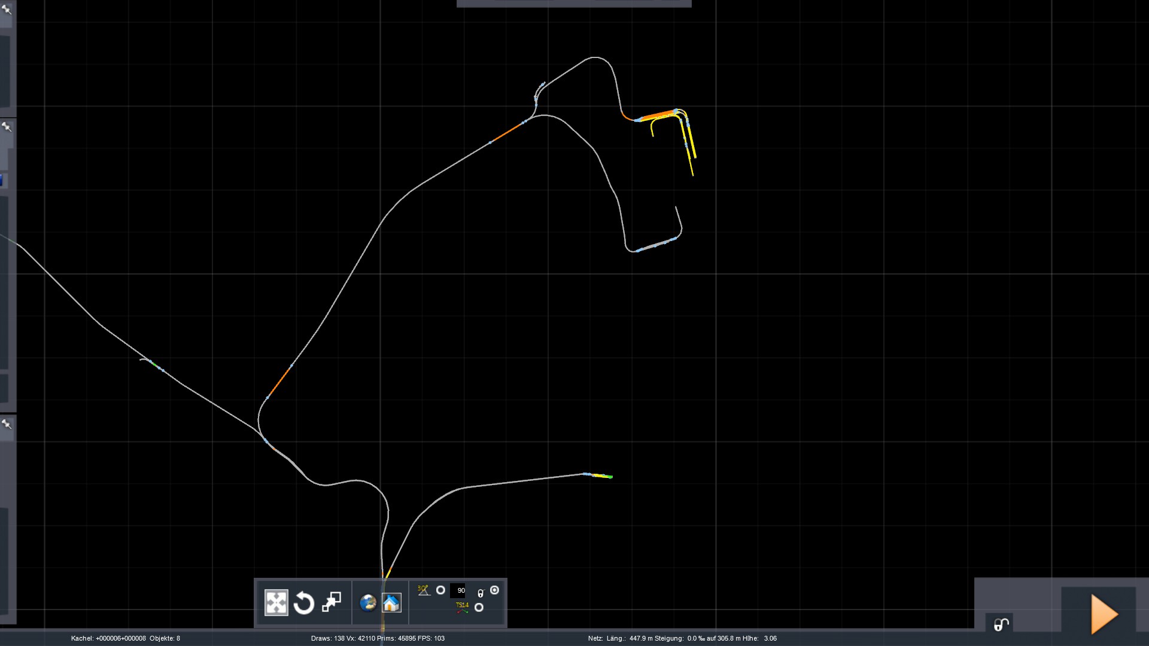Click the padlock icon in bottom toolbar
The height and width of the screenshot is (646, 1149).
click(481, 593)
